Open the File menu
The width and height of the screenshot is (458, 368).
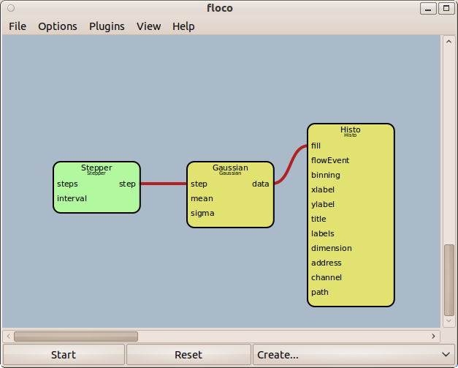click(18, 26)
